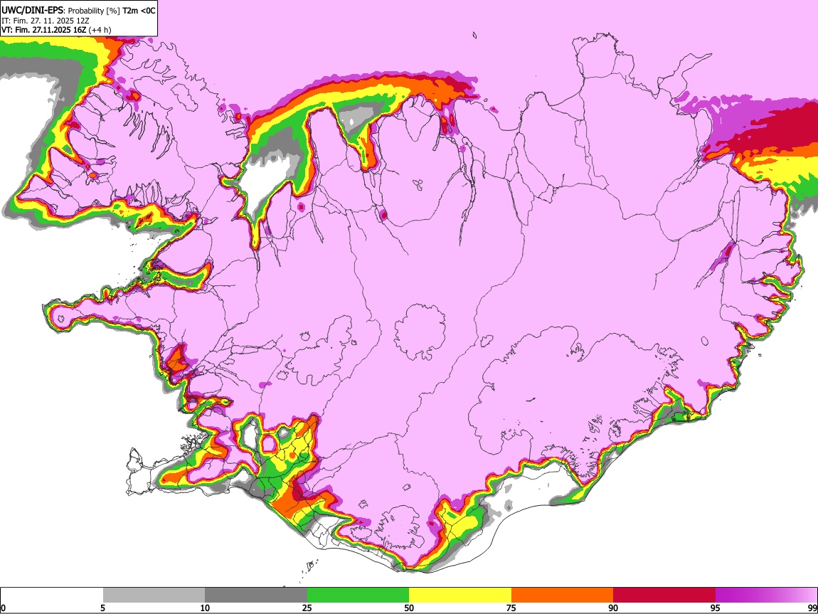Click the white 0–5% legend swatch
Image resolution: width=818 pixels, height=614 pixels.
pyautogui.click(x=52, y=596)
